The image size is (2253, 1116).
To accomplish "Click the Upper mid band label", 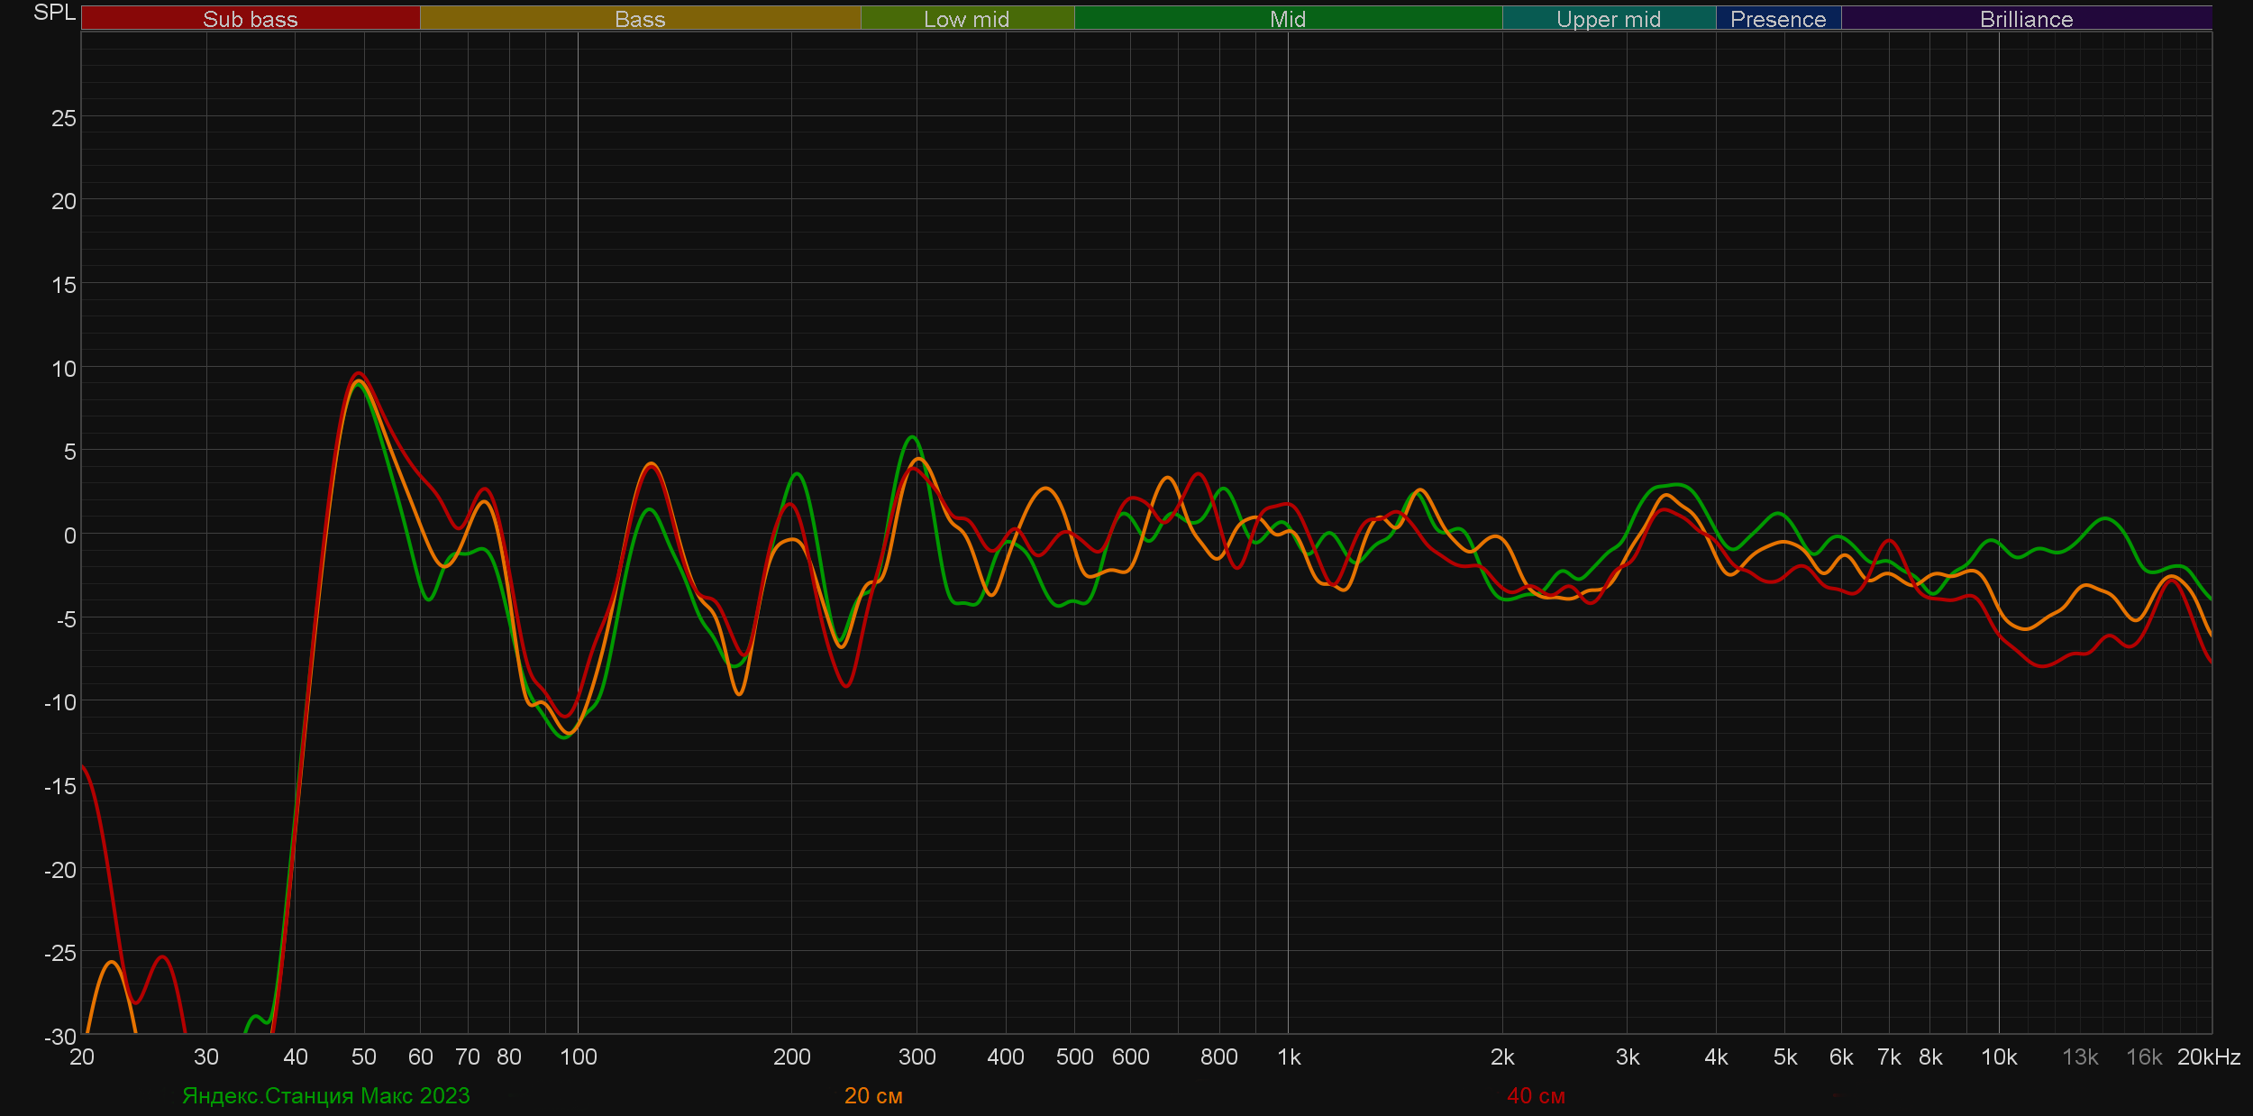I will point(1608,19).
